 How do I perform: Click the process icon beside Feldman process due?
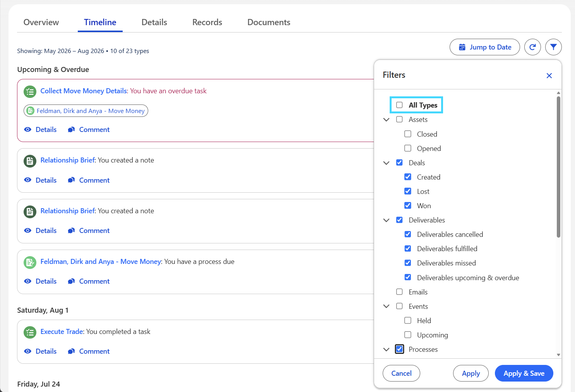click(x=30, y=262)
